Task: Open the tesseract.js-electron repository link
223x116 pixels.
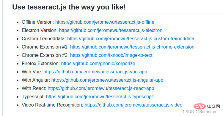Action: pos(111,30)
